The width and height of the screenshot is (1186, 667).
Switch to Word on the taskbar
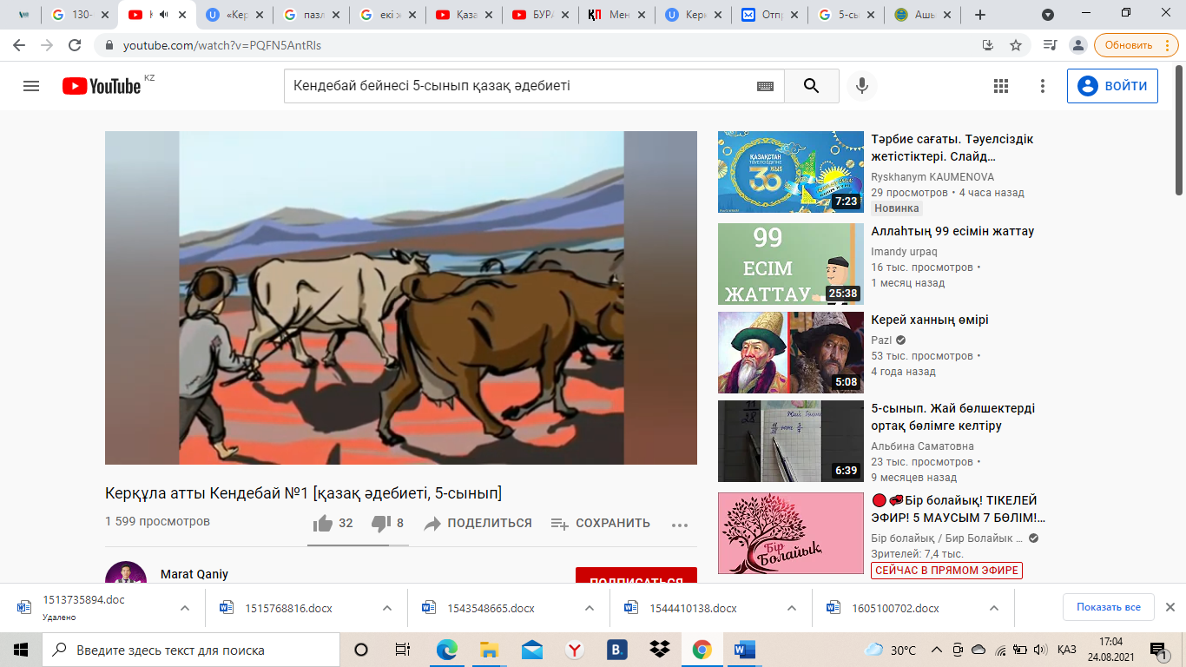click(x=745, y=650)
